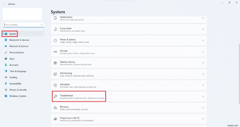Screen dimensions: 240x127
Task: Select Privacy & security in sidebar
Action: (x=24, y=90)
